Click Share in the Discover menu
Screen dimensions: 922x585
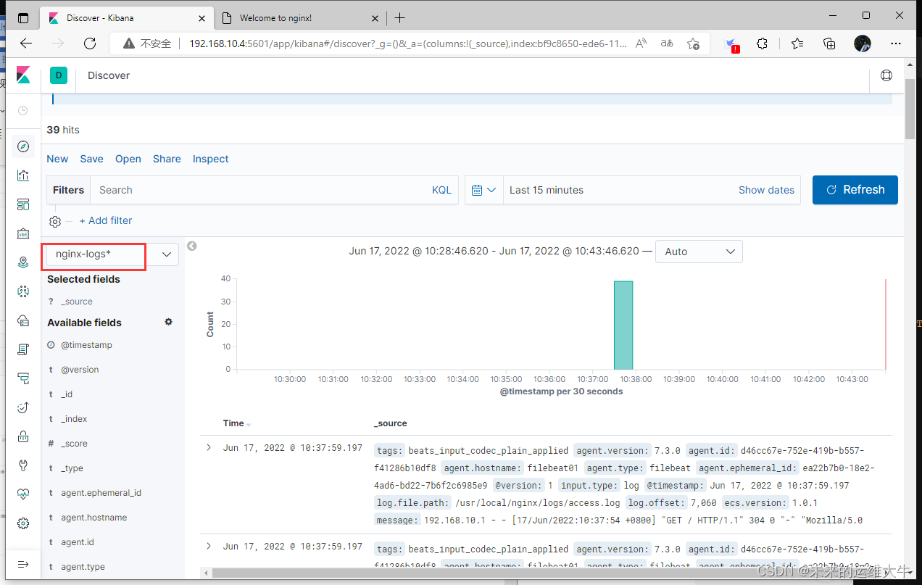[x=167, y=159]
